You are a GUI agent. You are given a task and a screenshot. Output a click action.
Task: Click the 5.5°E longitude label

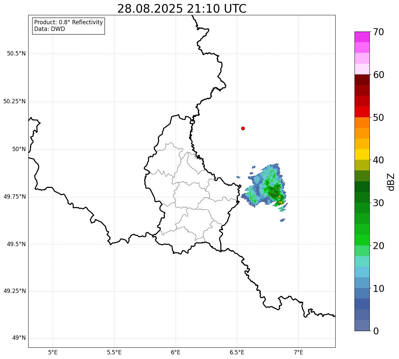(x=114, y=352)
